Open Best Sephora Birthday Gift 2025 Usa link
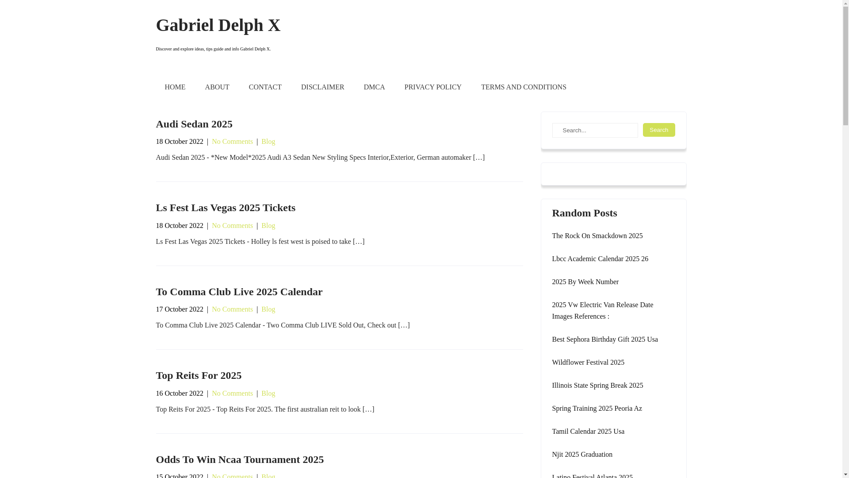 pos(605,339)
